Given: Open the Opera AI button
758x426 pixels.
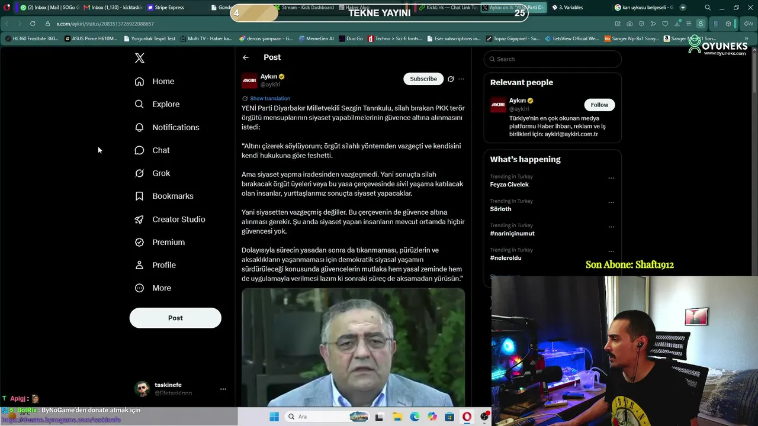Looking at the screenshot, I should (749, 24).
